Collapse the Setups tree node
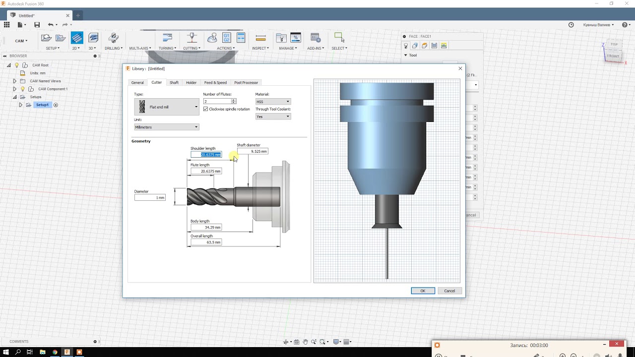Viewport: 635px width, 357px height. pos(14,97)
